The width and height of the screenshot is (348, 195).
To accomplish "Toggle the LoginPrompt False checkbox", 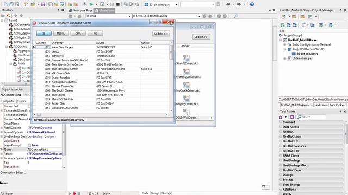I will (29, 145).
